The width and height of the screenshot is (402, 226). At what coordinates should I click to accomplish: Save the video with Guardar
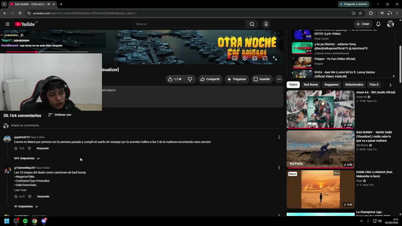(262, 79)
